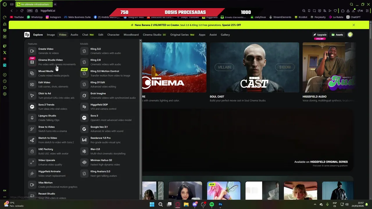
Task: Open the Character menu
Action: click(x=113, y=35)
